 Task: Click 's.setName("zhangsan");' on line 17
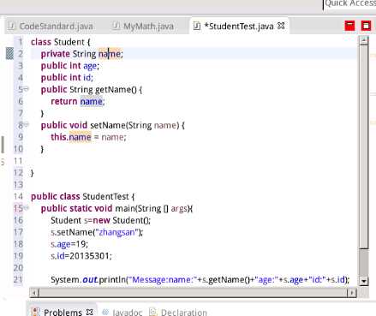pyautogui.click(x=97, y=232)
